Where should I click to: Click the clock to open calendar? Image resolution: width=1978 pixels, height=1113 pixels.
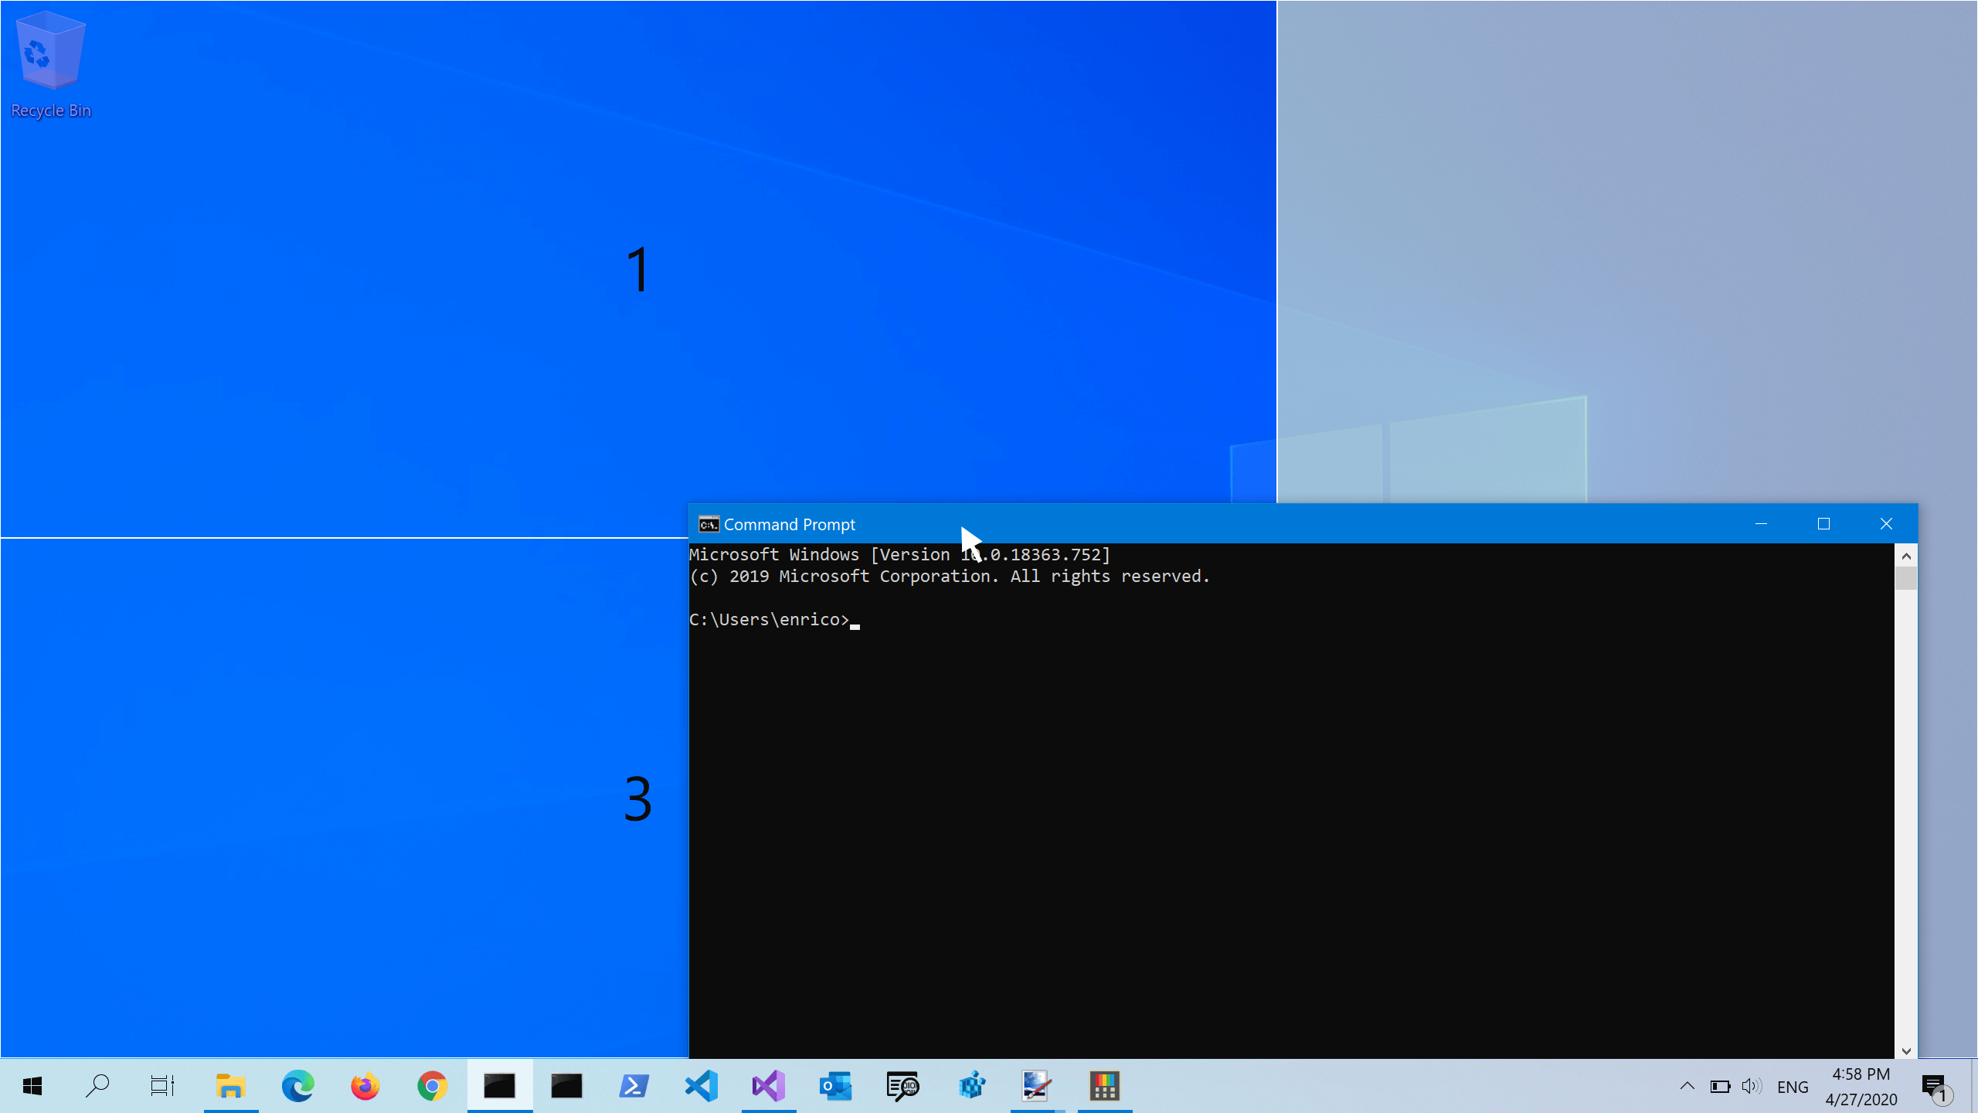1861,1086
